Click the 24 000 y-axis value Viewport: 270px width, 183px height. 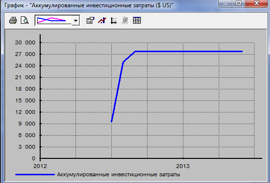25,66
